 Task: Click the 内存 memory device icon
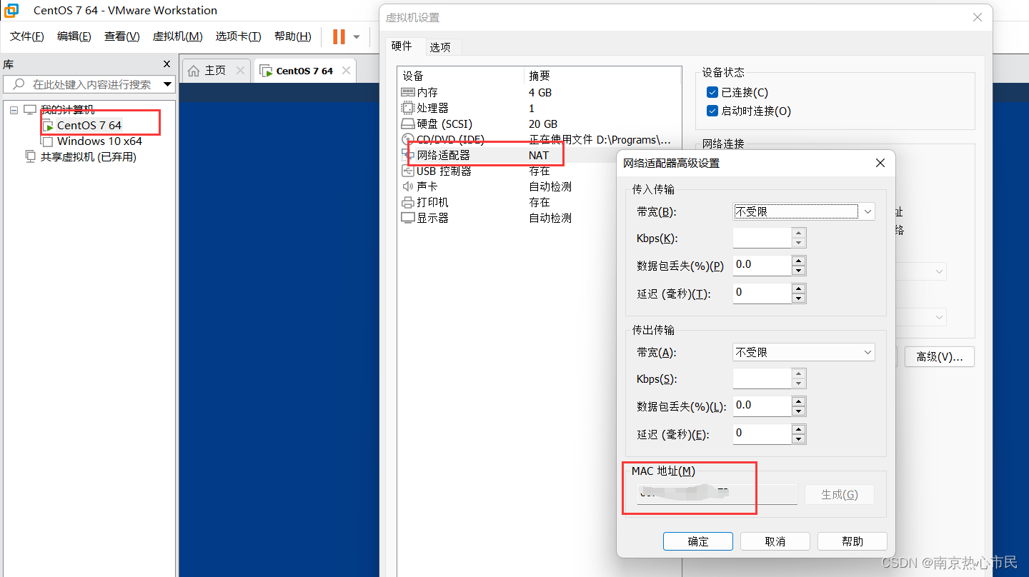tap(408, 92)
